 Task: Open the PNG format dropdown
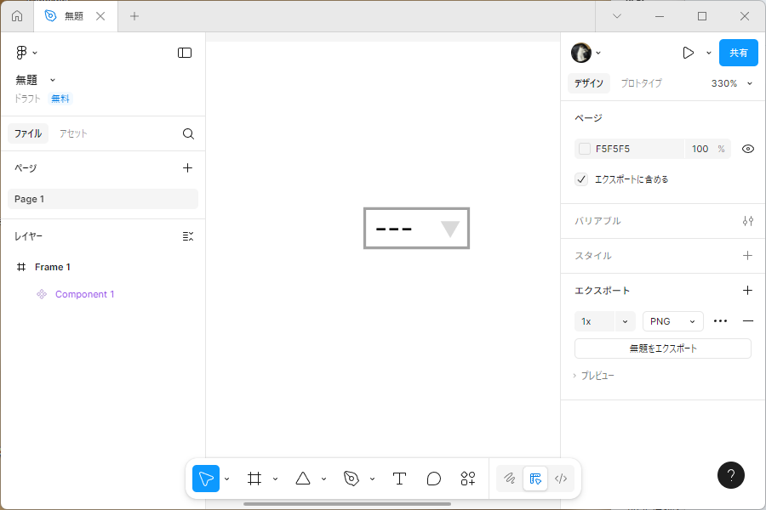point(672,321)
